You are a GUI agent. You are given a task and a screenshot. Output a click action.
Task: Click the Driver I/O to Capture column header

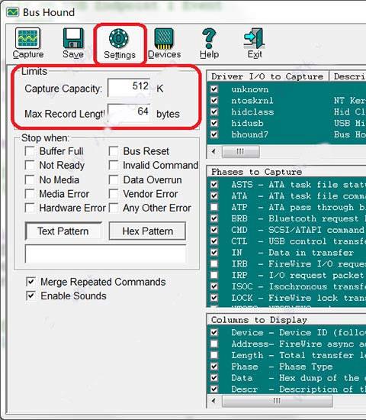(x=268, y=76)
